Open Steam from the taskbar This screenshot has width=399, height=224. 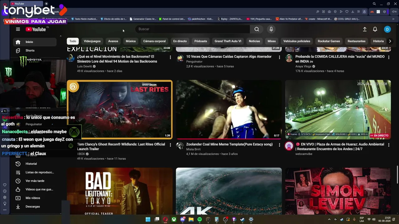(242, 219)
